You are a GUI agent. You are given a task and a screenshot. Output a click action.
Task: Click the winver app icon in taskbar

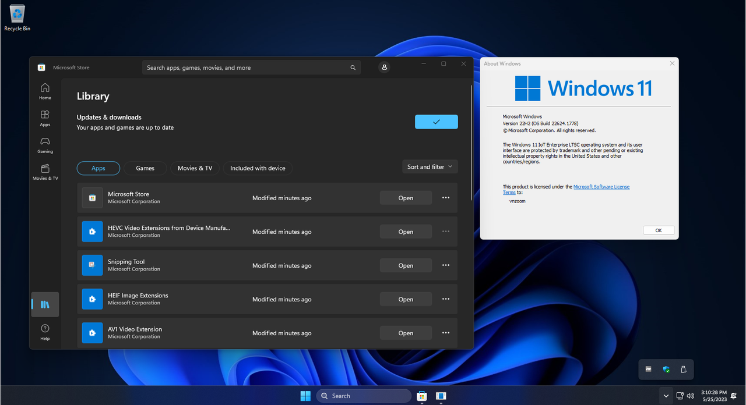point(441,396)
